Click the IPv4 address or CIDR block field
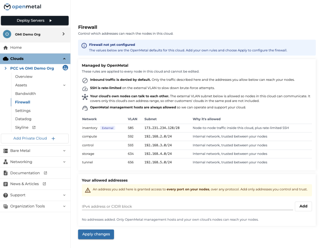 pos(187,206)
